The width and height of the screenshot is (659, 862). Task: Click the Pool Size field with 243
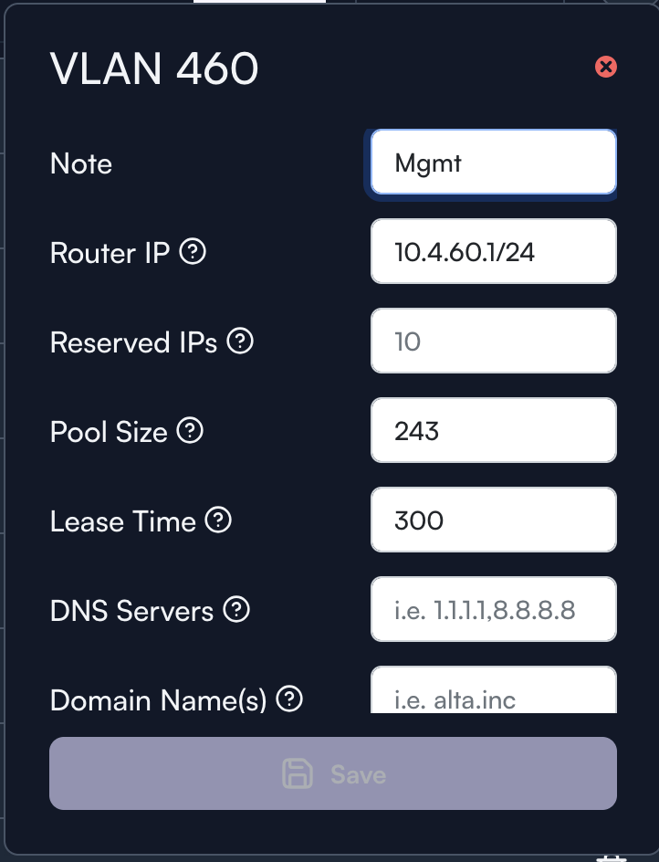coord(494,430)
